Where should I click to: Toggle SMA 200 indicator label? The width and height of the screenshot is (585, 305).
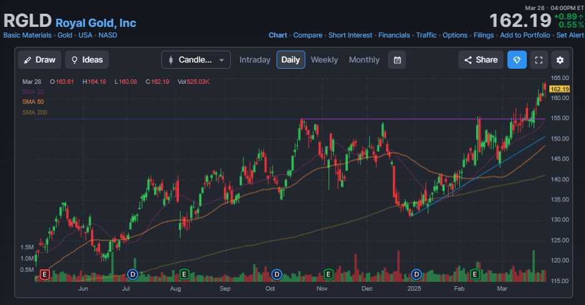point(34,112)
